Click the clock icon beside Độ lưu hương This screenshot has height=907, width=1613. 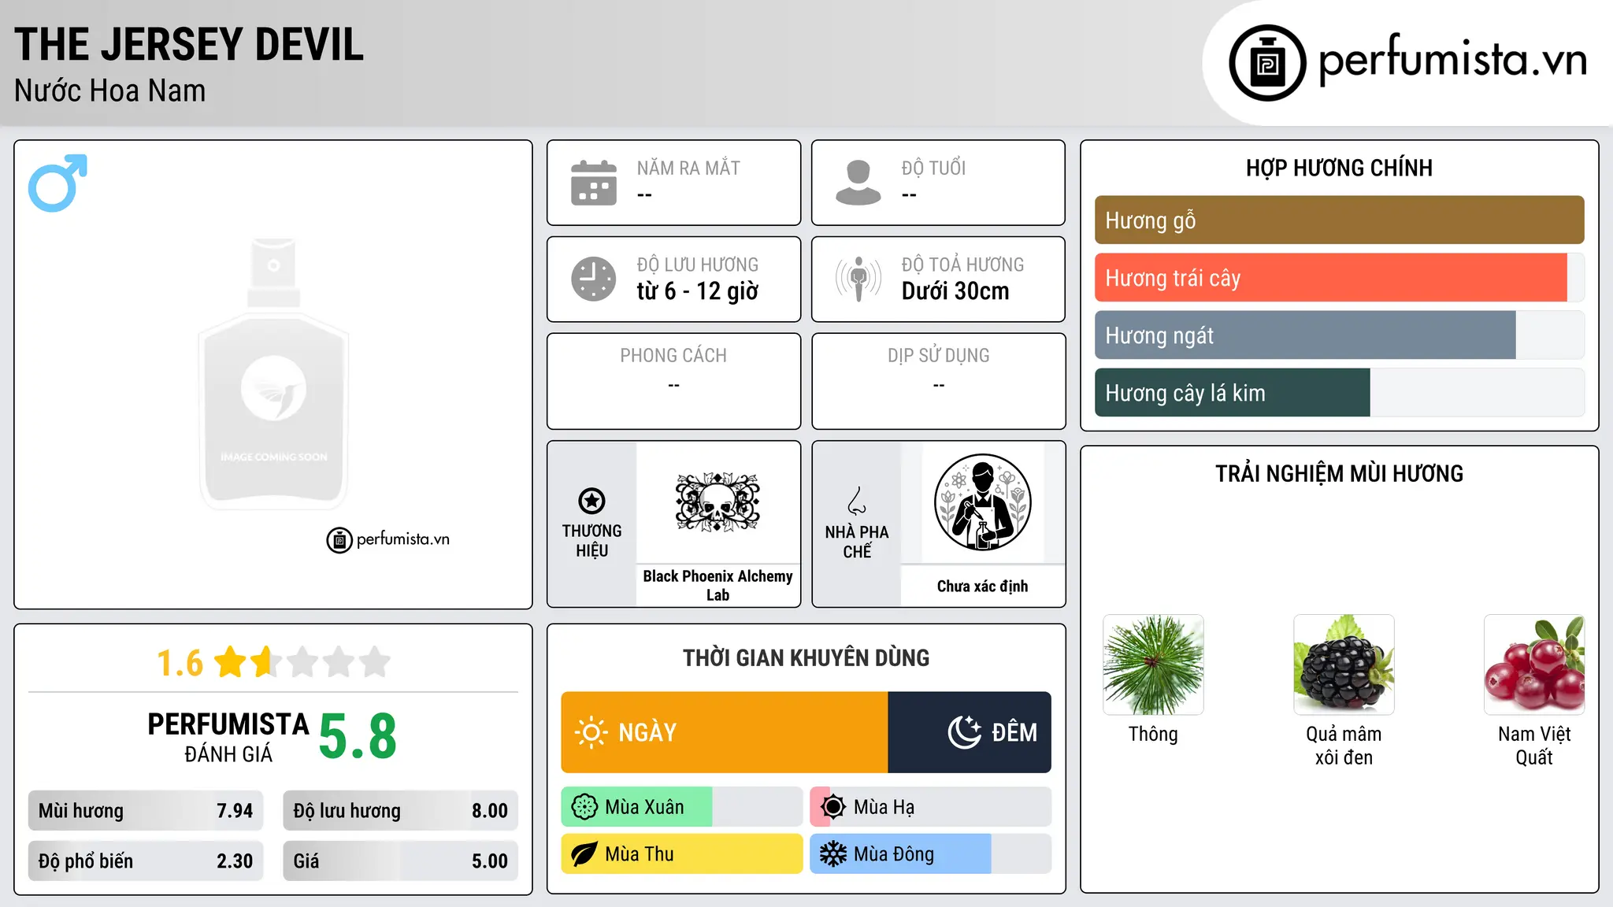tap(594, 279)
